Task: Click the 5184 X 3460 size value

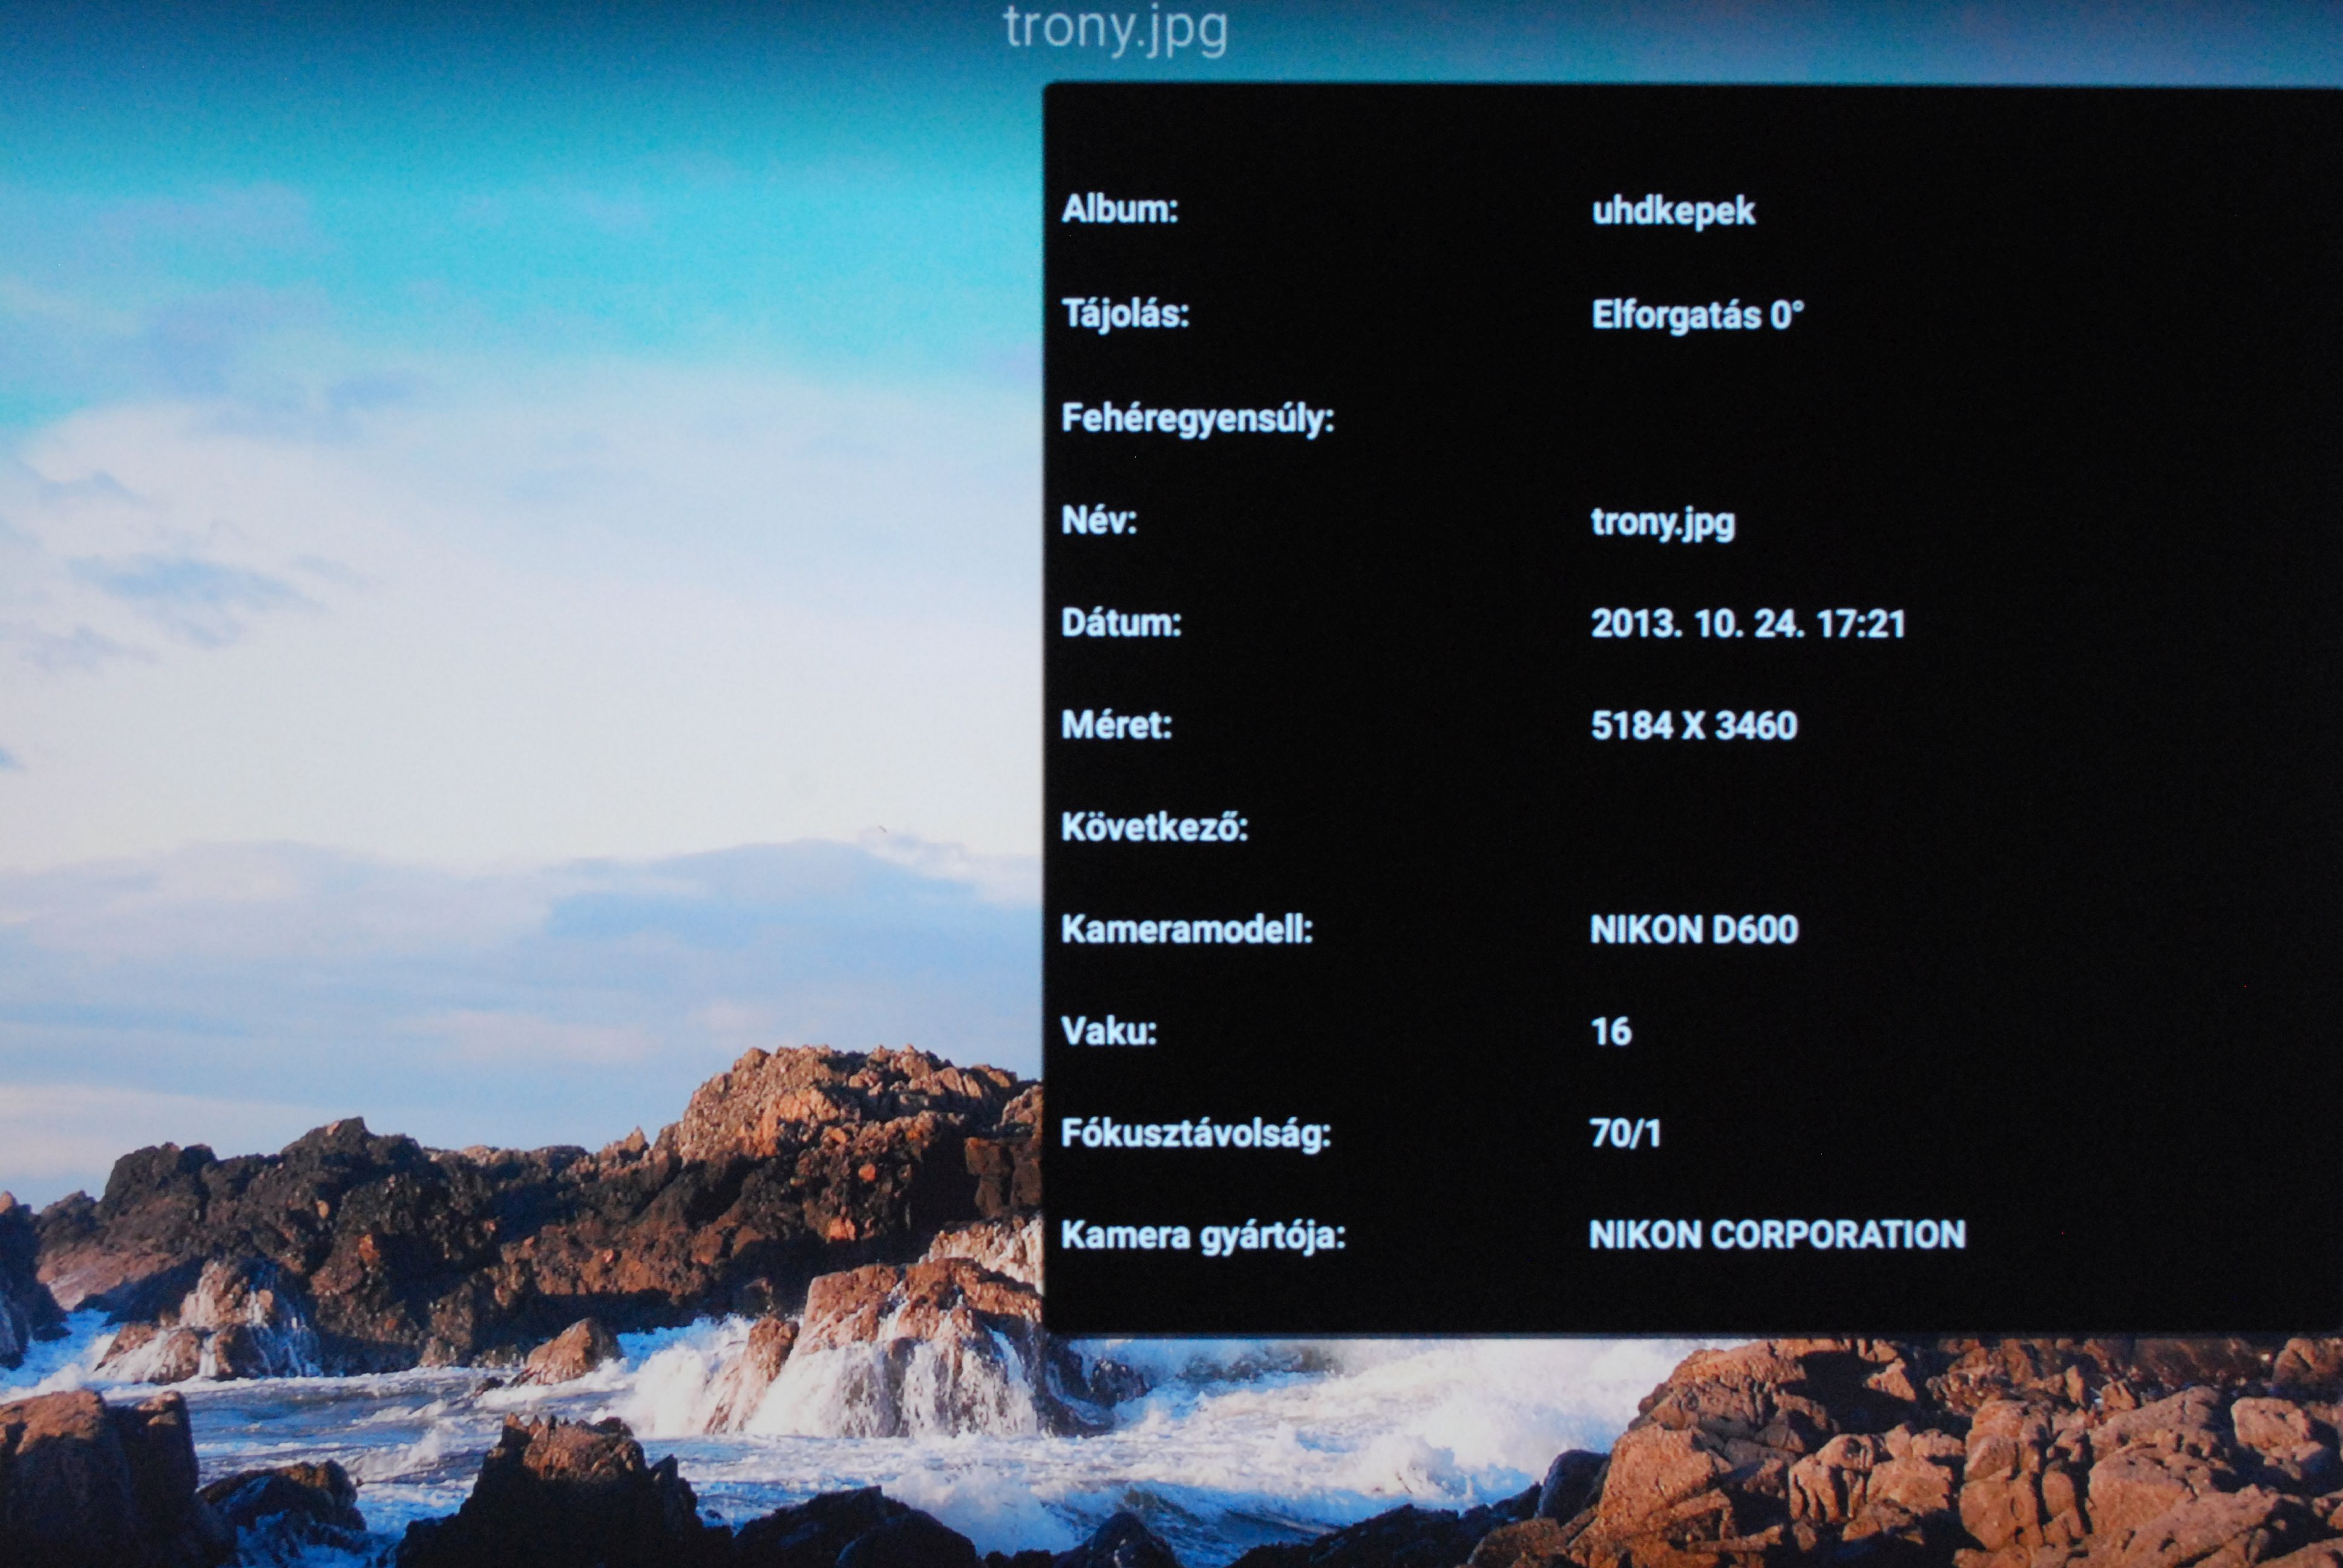Action: pyautogui.click(x=1693, y=726)
